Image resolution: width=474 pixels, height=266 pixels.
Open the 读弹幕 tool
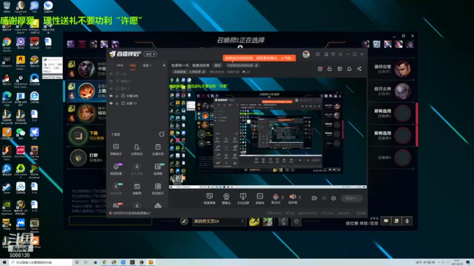[158, 169]
